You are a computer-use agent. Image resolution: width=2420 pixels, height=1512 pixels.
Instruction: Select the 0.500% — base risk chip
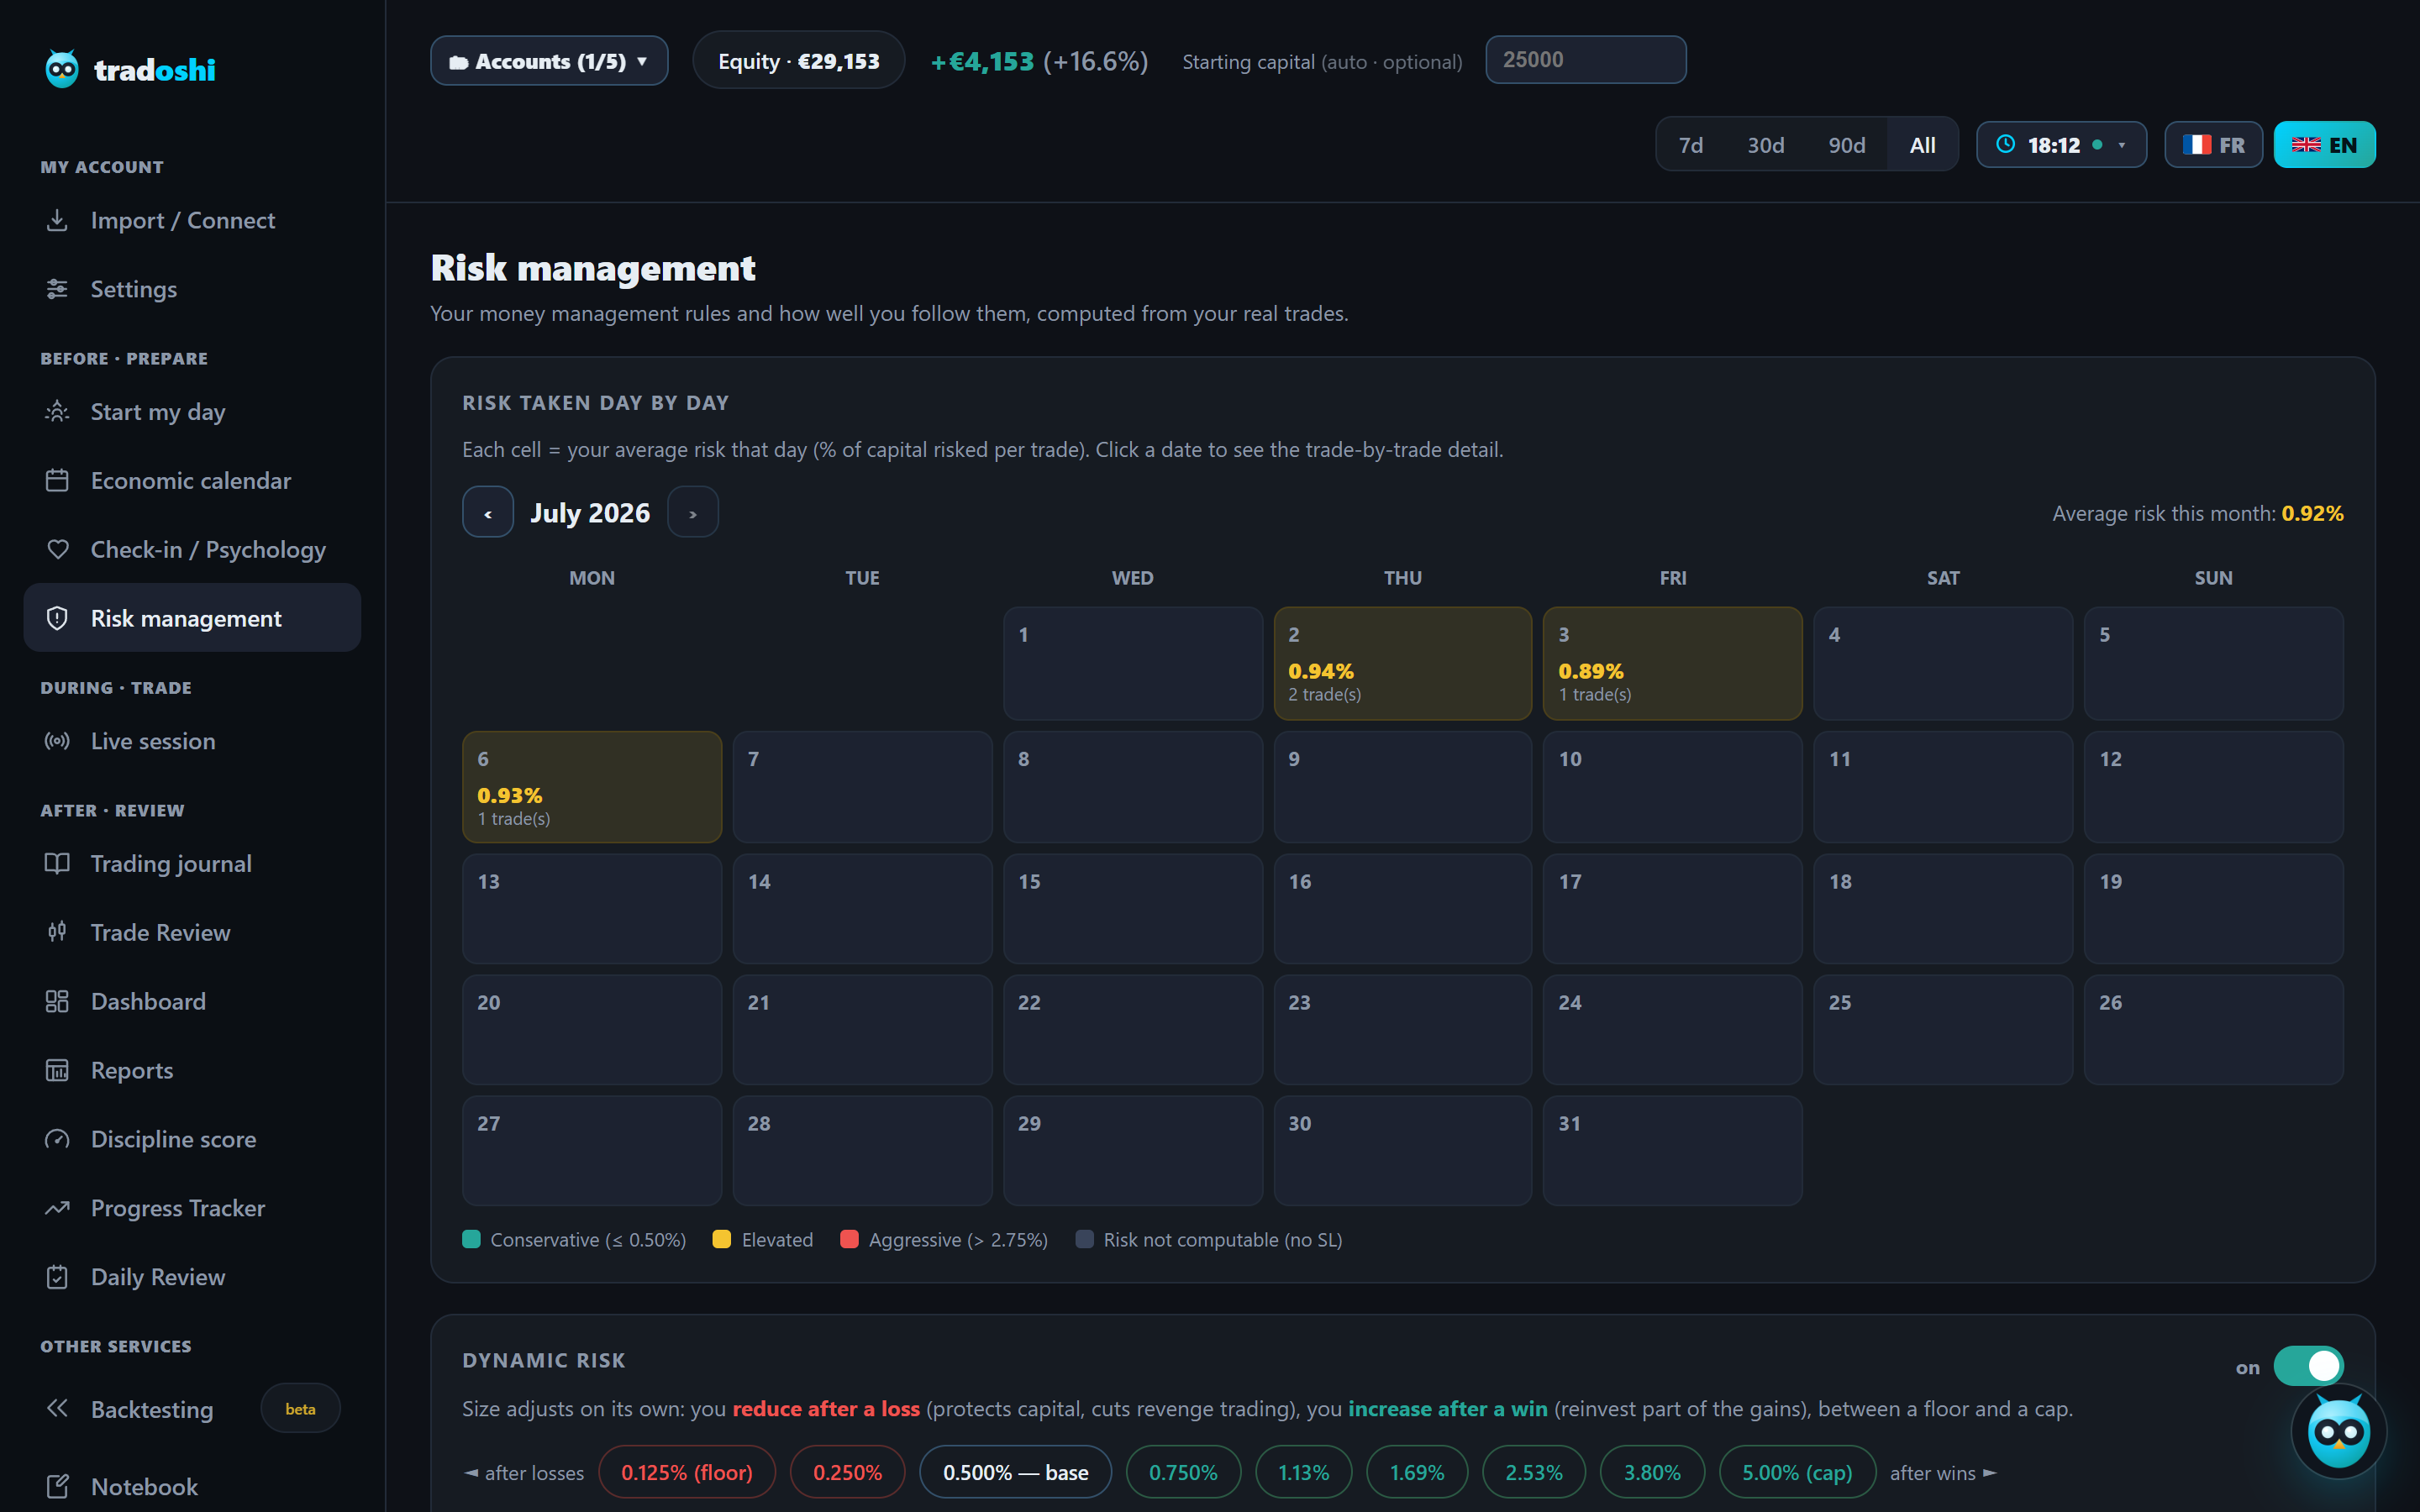[x=1015, y=1472]
